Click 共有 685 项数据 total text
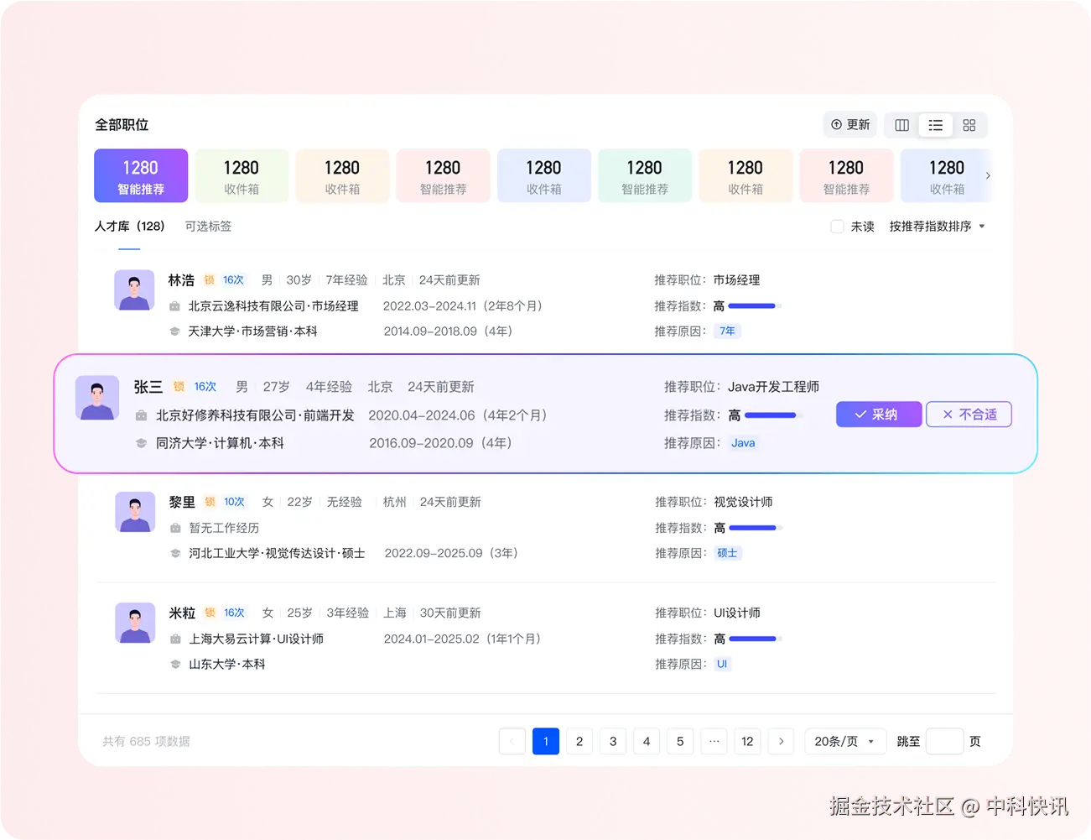The image size is (1091, 840). (146, 742)
